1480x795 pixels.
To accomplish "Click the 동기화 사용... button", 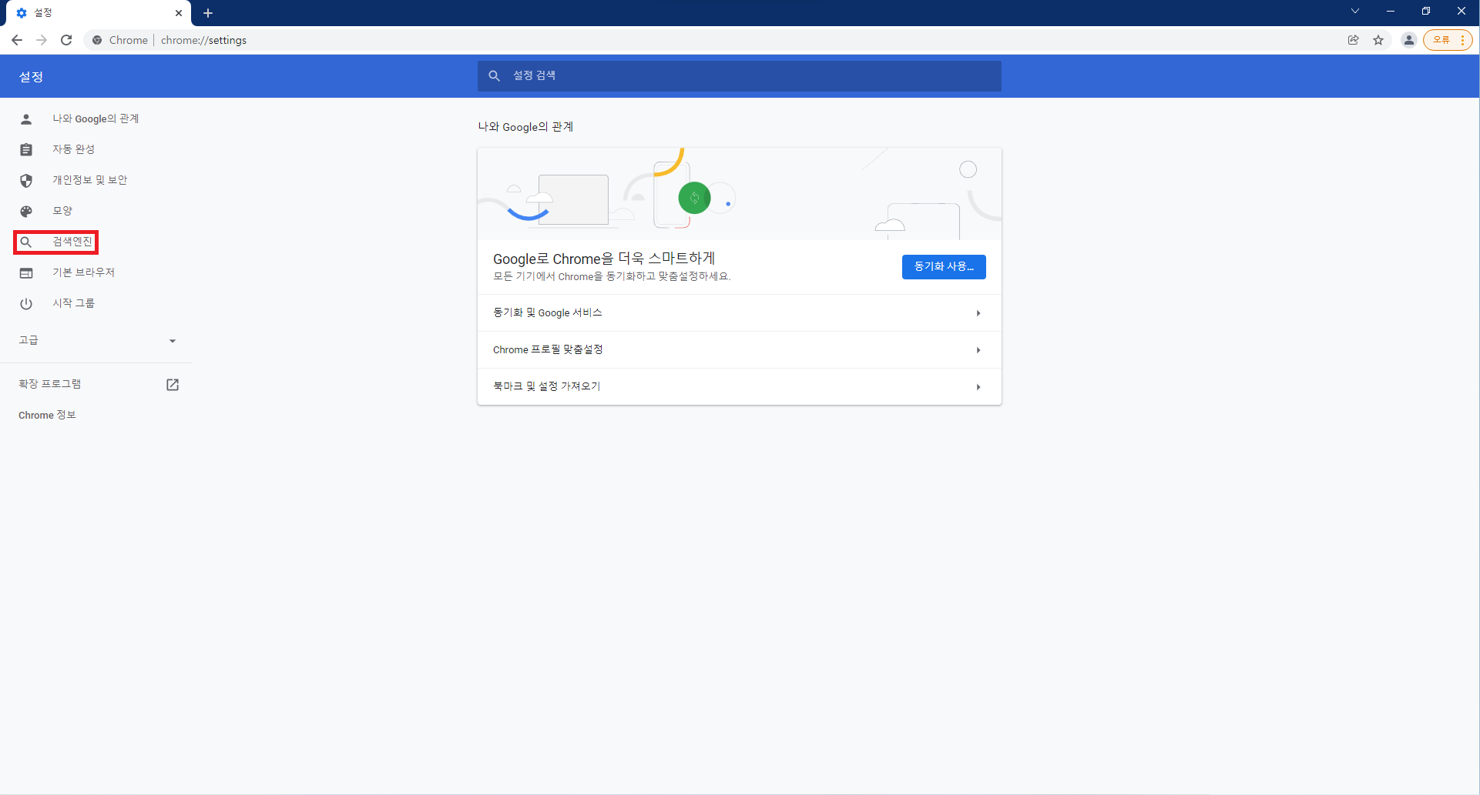I will point(944,267).
